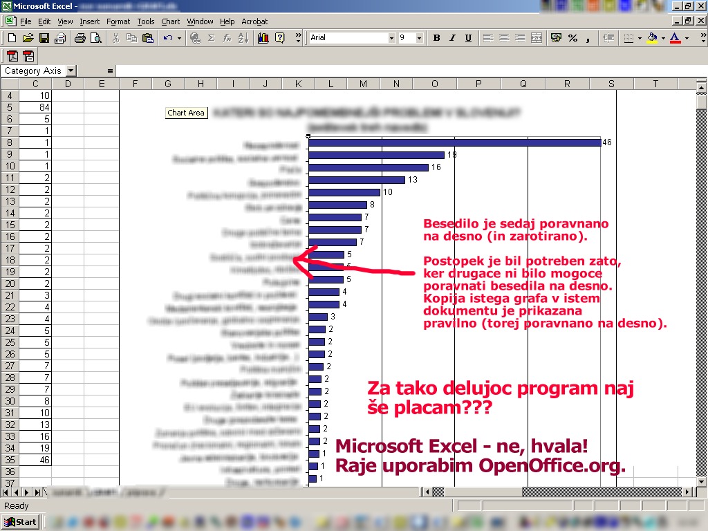Align text right in toolbar

(520, 38)
